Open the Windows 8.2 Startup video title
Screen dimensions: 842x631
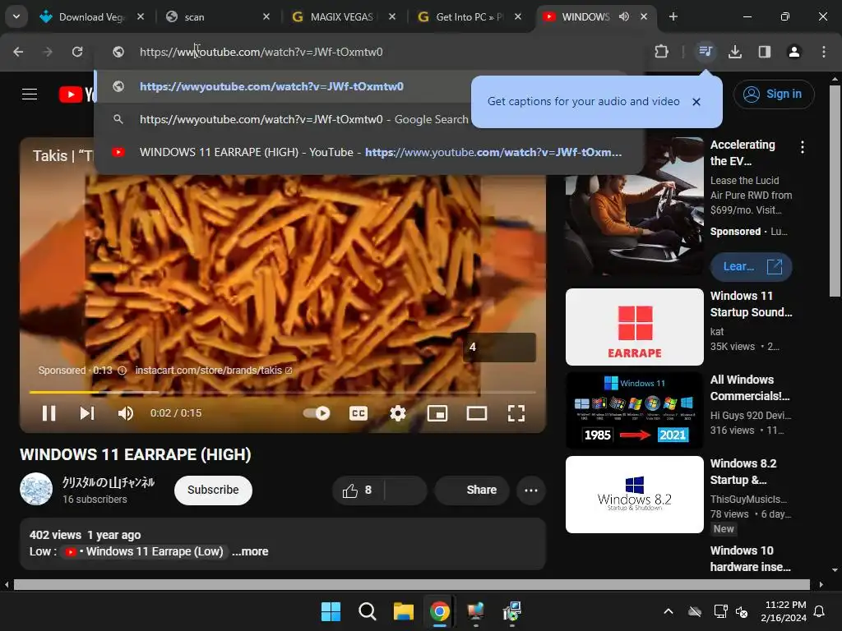pyautogui.click(x=743, y=472)
